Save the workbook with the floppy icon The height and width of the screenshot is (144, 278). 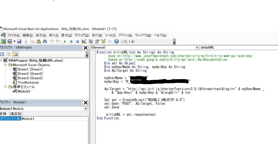pyautogui.click(x=19, y=41)
